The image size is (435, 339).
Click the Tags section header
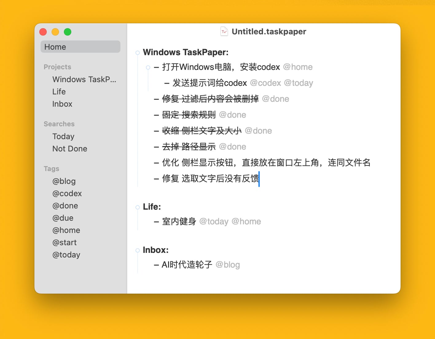coord(51,169)
